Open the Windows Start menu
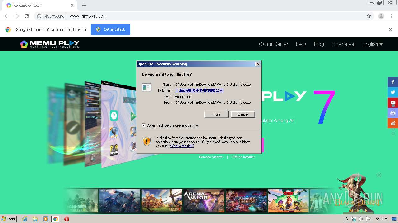Viewport: 398px width, 223px height. pyautogui.click(x=9, y=219)
